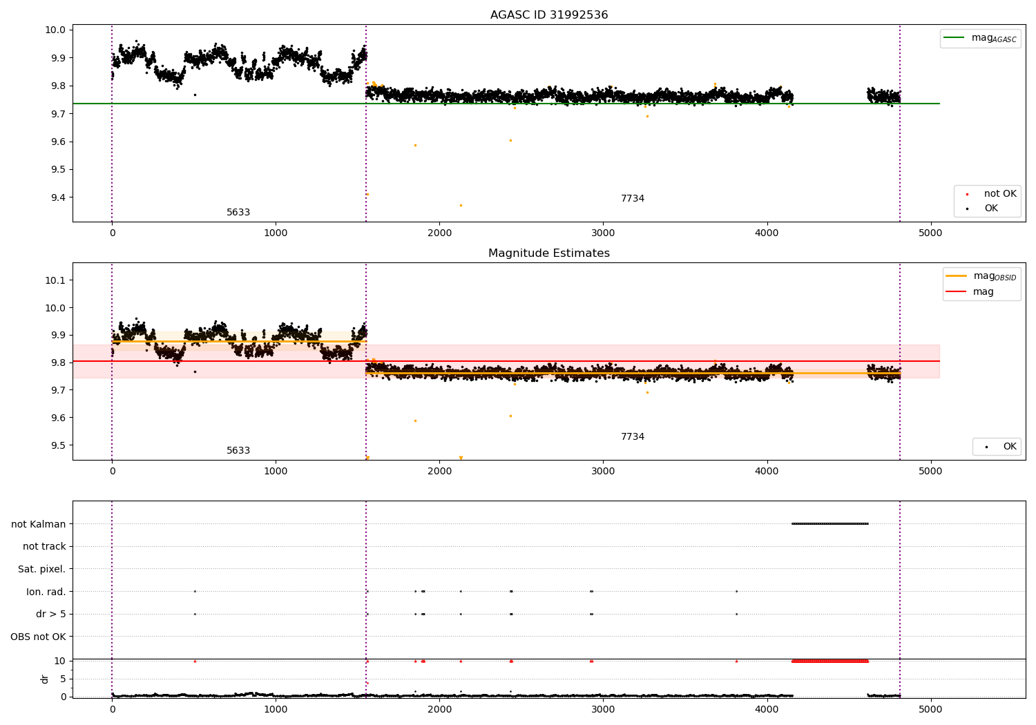Click the long red marker run at dr 10
The width and height of the screenshot is (1036, 725).
pyautogui.click(x=829, y=661)
